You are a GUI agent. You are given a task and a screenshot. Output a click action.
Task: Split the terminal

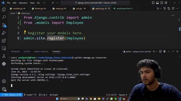point(160,52)
